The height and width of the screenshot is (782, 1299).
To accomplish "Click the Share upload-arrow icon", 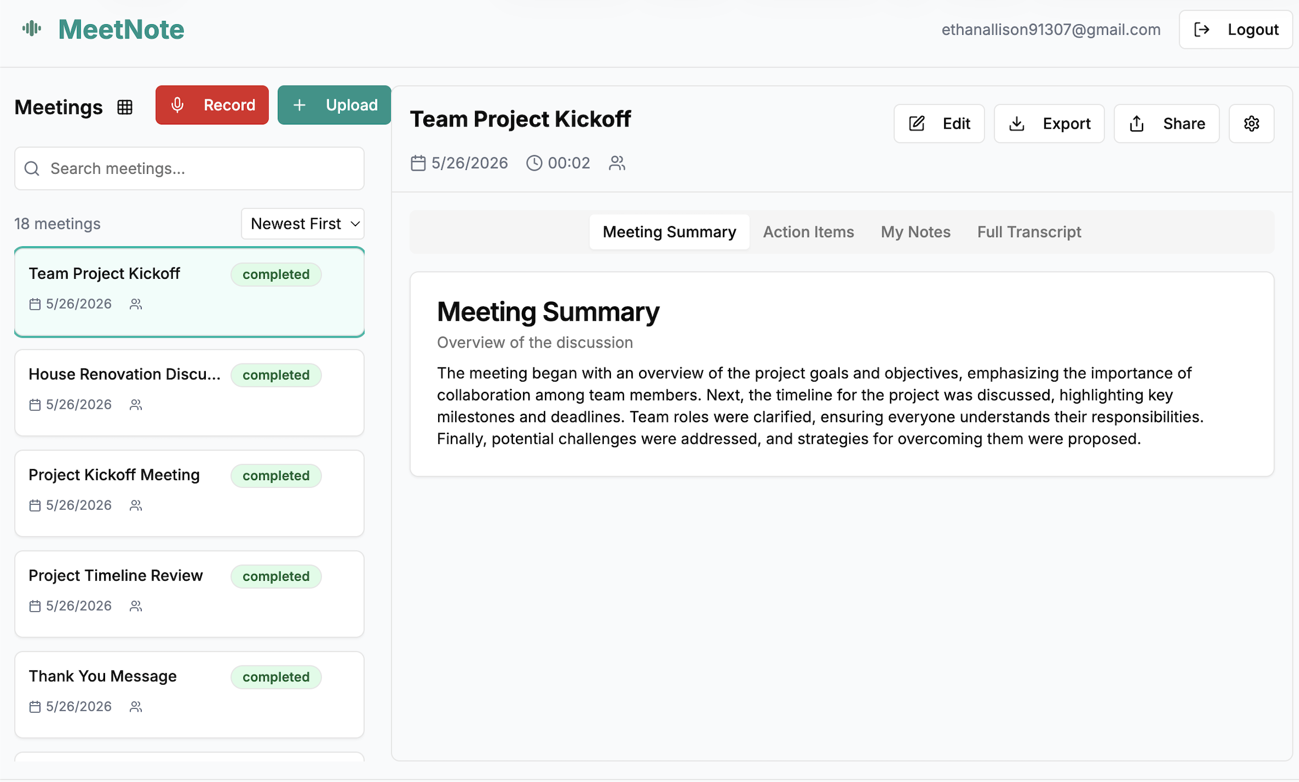I will click(1137, 124).
